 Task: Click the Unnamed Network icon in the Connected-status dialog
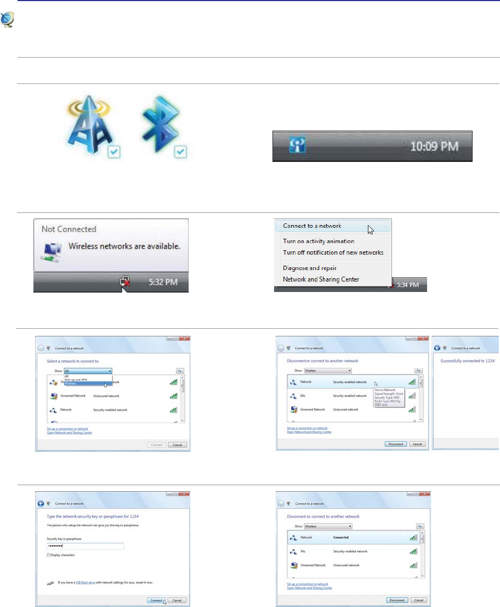[x=294, y=565]
